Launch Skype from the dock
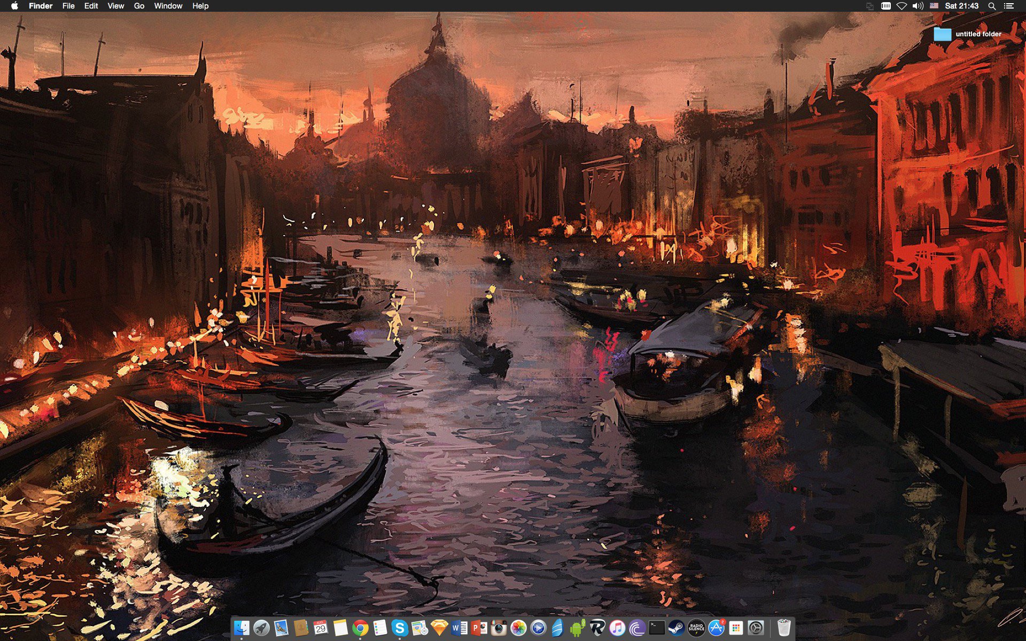Screen dimensions: 1026x641 pyautogui.click(x=400, y=628)
